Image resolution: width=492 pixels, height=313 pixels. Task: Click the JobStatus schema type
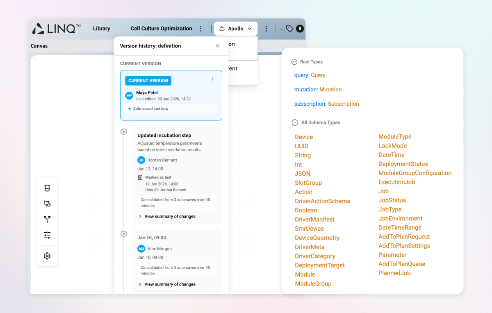coord(392,200)
